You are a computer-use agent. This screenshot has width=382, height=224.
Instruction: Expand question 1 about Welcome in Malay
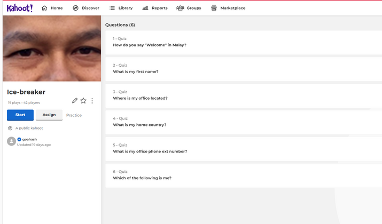pyautogui.click(x=244, y=43)
